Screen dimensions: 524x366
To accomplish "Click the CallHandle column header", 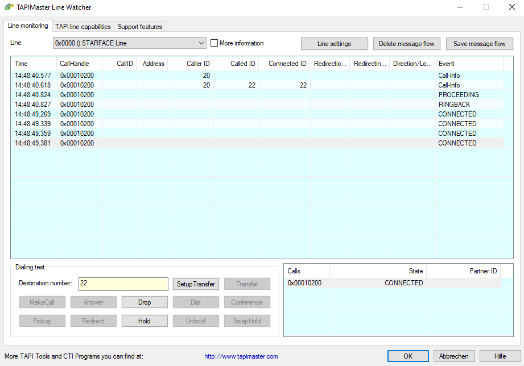I will 79,64.
